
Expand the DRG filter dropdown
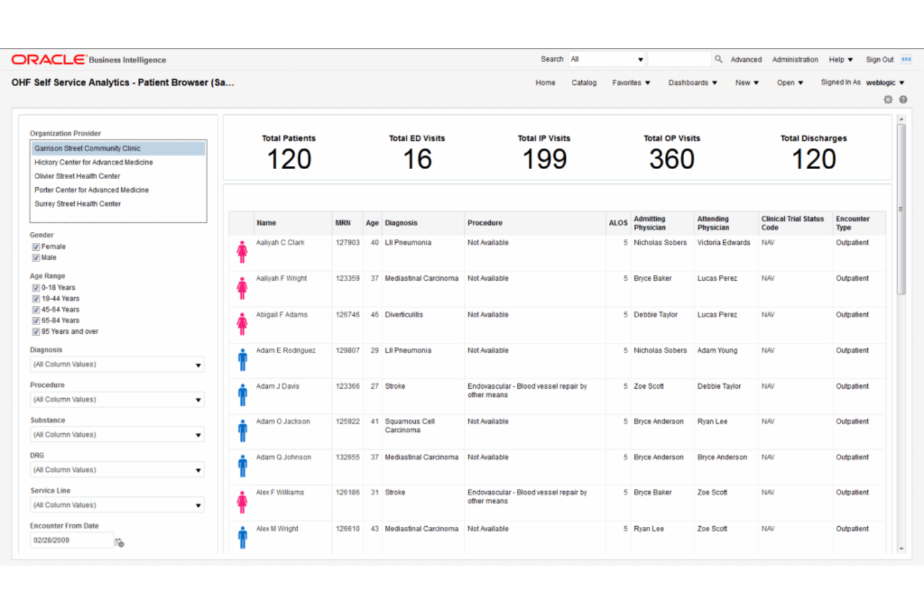[x=199, y=471]
